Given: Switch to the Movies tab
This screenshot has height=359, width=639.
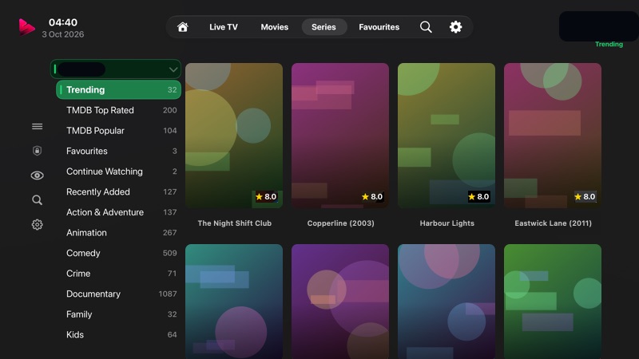Looking at the screenshot, I should pyautogui.click(x=274, y=27).
